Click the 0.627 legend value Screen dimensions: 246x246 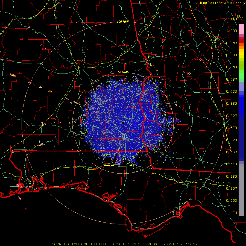tap(232, 116)
